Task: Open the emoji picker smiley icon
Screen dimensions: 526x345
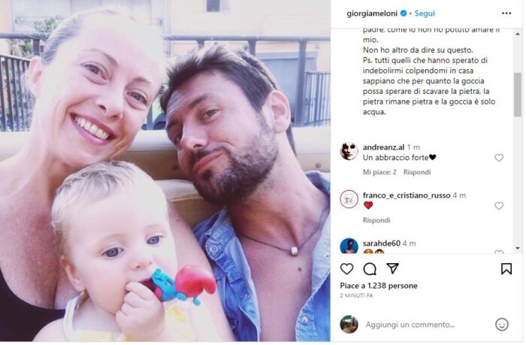Action: click(501, 325)
